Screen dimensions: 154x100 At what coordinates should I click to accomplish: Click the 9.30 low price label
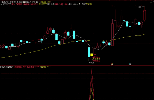coord(92,63)
